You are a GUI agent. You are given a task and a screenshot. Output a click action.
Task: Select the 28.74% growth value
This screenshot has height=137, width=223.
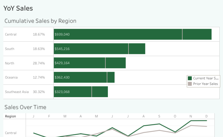tap(39, 63)
